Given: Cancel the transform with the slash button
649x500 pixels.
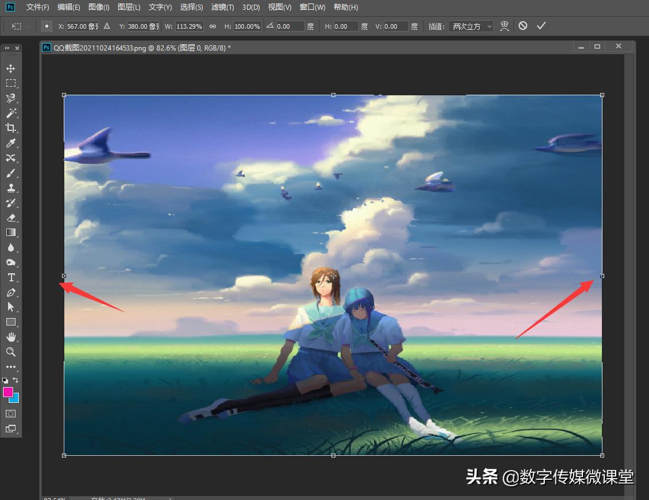Looking at the screenshot, I should [523, 25].
